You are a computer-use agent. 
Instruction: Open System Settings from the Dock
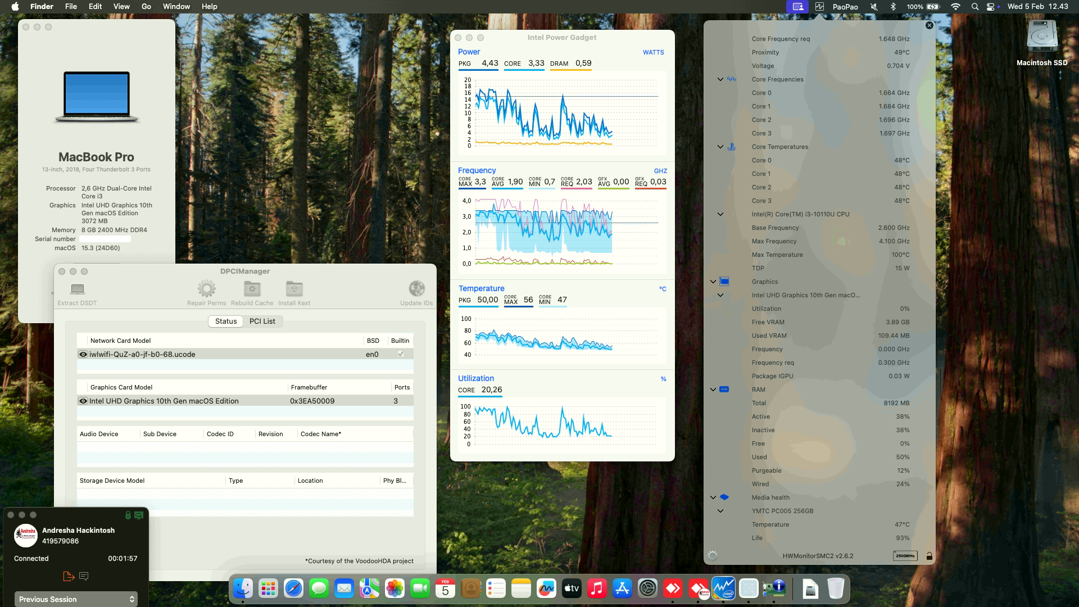click(647, 588)
